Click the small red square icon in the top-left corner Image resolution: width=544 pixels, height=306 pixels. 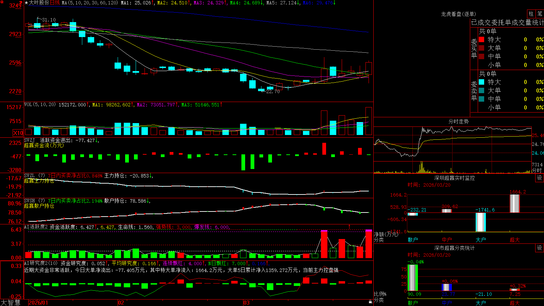(2, 2)
